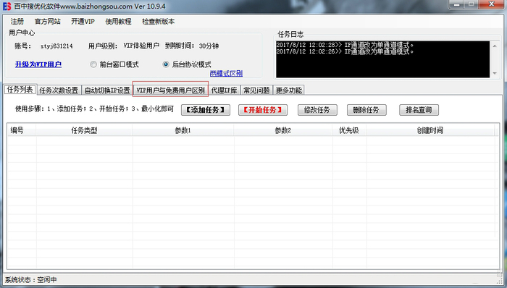Maximize the 百中搜优化软件 window
The width and height of the screenshot is (507, 288).
[x=472, y=4]
